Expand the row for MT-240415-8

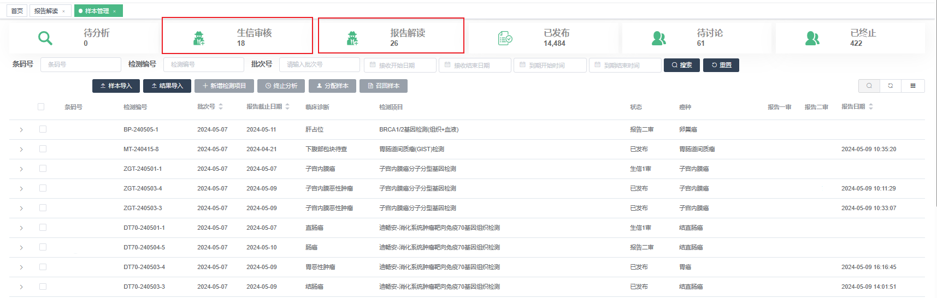click(21, 150)
